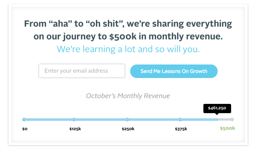Click the gray $500k end marker dot
255x151 pixels.
tap(232, 120)
